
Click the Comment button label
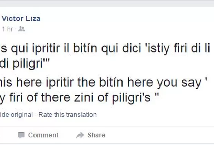(43, 135)
